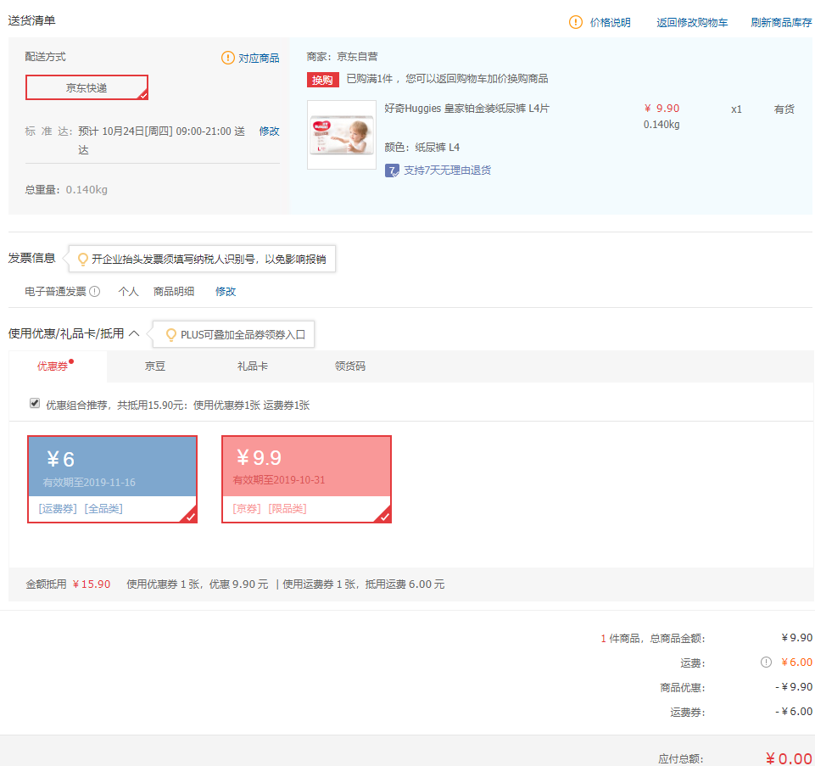Click the 商家: 京东自营 label
Screen dimensions: 815x766
pos(342,56)
